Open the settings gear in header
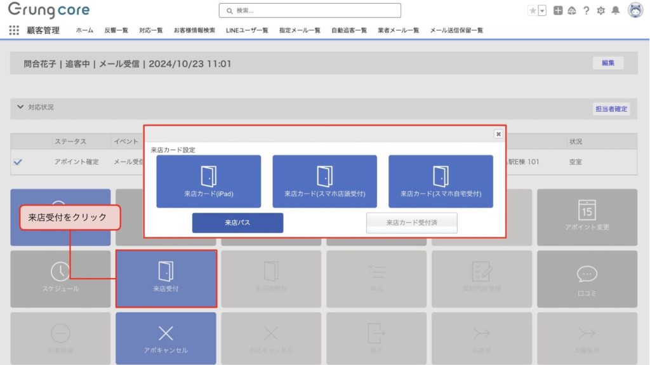The width and height of the screenshot is (650, 365). 600,11
